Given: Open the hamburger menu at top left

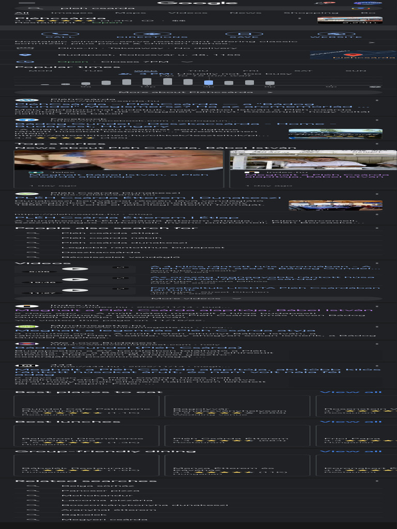Looking at the screenshot, I should (27, 3).
